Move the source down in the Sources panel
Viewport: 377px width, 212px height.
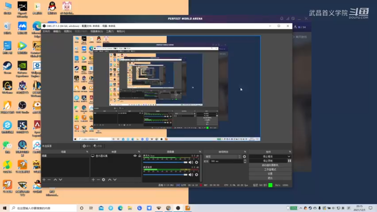click(x=115, y=179)
